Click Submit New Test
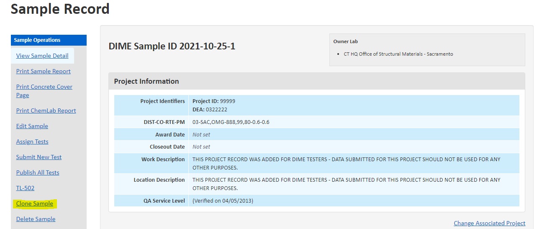Screen dimensions: 542x229 39,157
